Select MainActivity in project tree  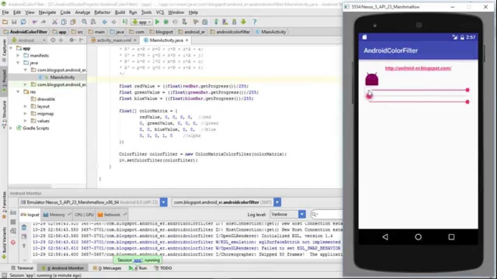62,77
